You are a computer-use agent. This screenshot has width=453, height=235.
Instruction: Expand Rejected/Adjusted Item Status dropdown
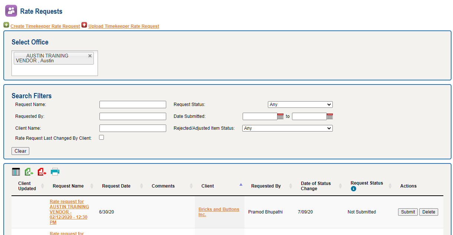[288, 128]
